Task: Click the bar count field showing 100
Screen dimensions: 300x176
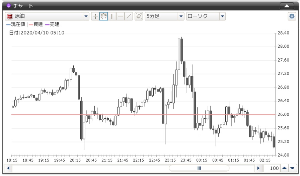Action: pyautogui.click(x=272, y=168)
